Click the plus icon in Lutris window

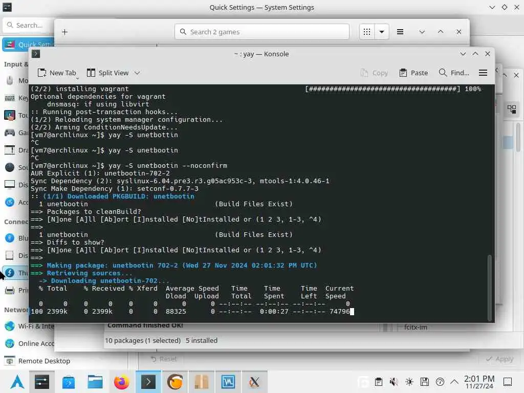(65, 32)
